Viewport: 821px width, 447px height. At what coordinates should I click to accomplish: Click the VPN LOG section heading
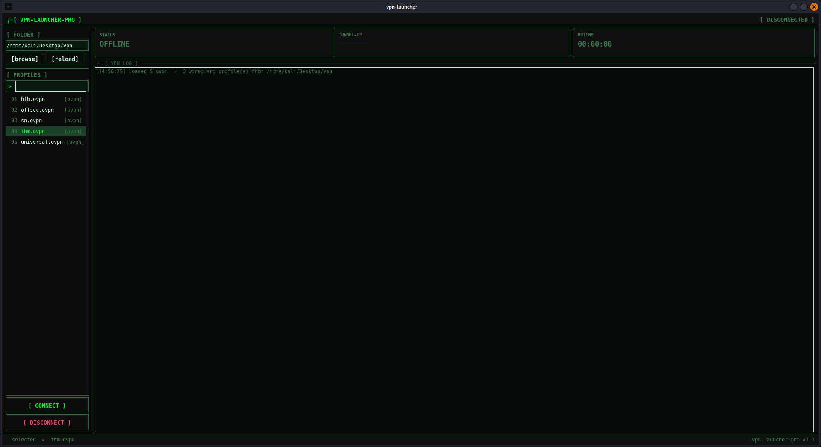121,63
